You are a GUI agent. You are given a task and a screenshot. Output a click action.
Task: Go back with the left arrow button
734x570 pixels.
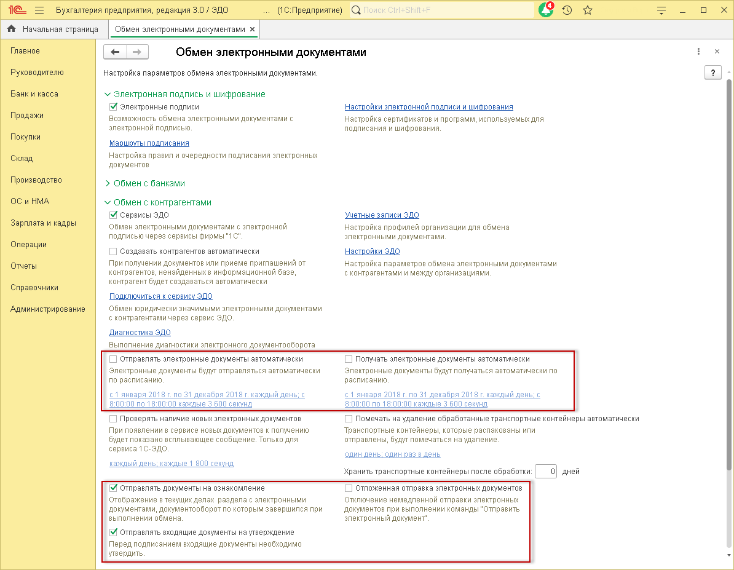pyautogui.click(x=115, y=52)
